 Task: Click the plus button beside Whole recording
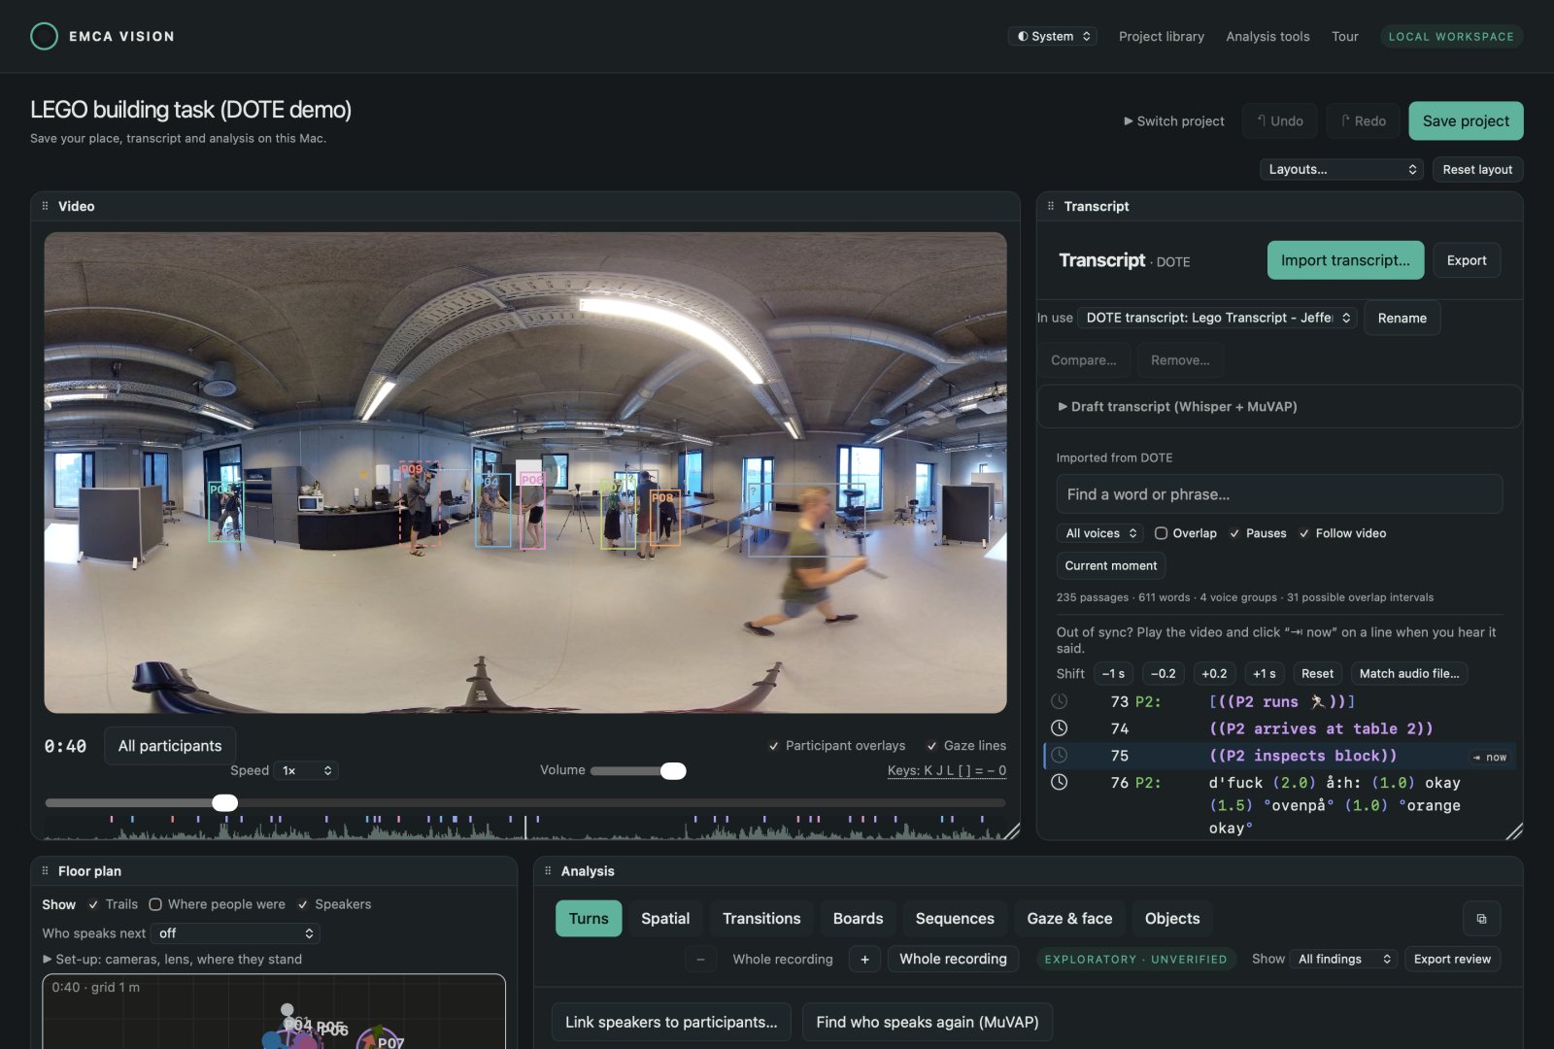(x=864, y=960)
